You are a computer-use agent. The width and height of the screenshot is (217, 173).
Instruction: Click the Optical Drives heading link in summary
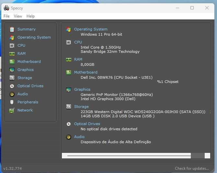(x=87, y=124)
